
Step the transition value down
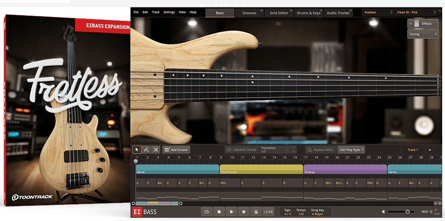(x=293, y=152)
